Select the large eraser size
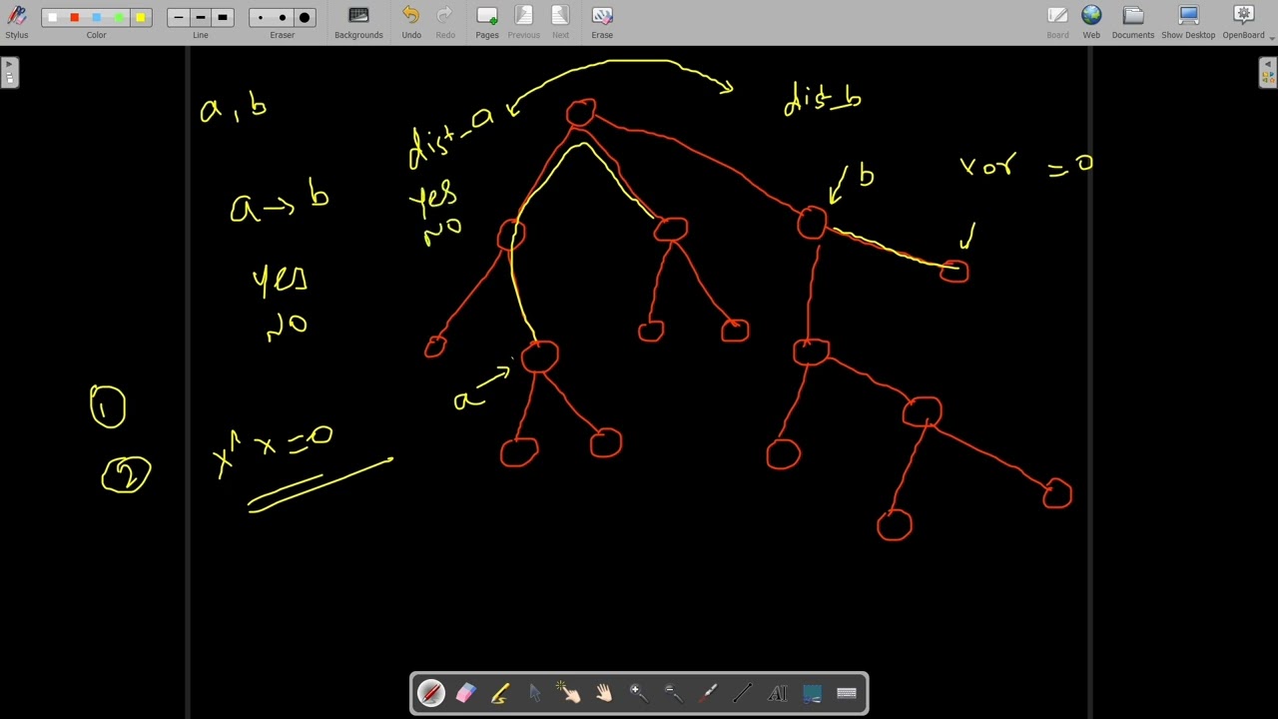The height and width of the screenshot is (719, 1278). coord(305,17)
